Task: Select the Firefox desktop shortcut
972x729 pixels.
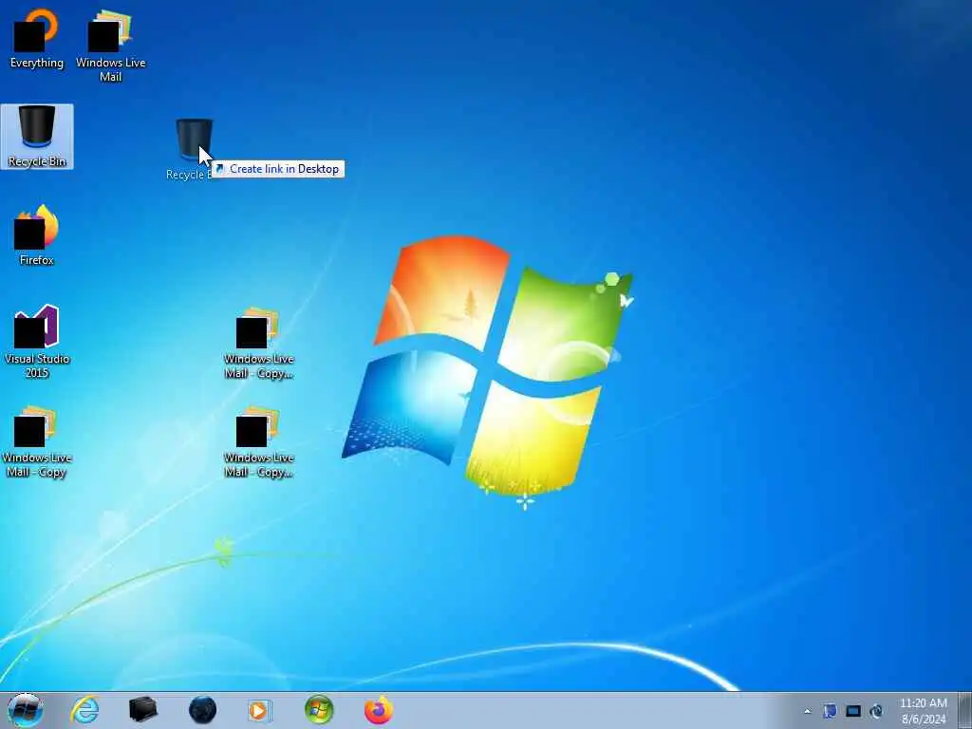Action: [37, 235]
